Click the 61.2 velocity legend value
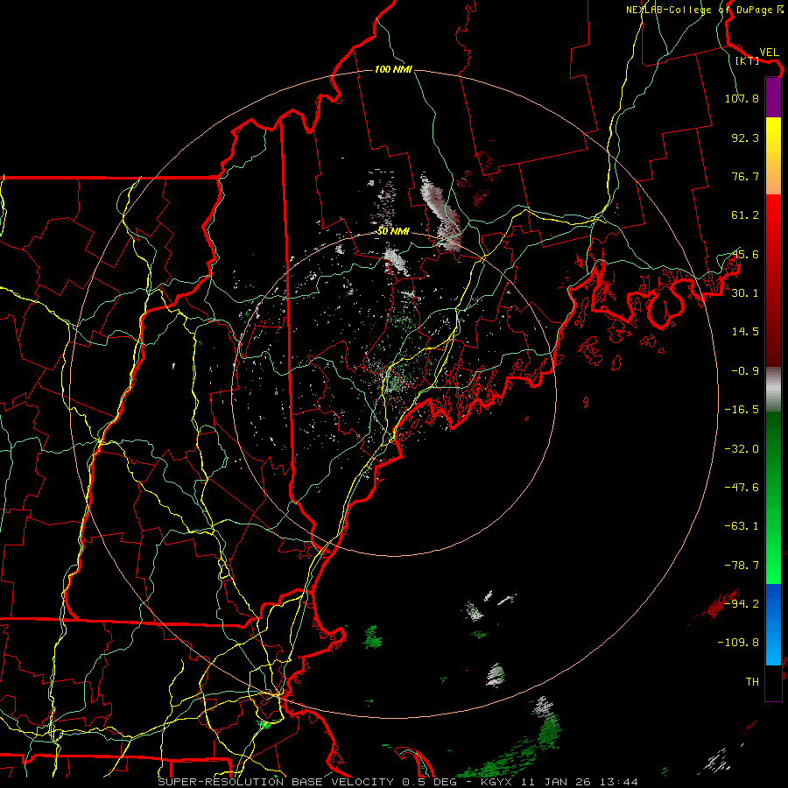This screenshot has height=788, width=788. [x=745, y=215]
